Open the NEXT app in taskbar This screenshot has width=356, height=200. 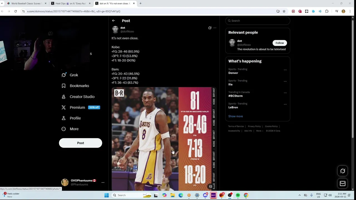pyautogui.click(x=213, y=195)
